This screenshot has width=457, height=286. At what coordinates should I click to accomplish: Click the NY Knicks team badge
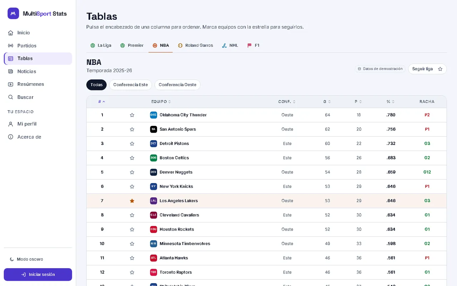pos(154,187)
